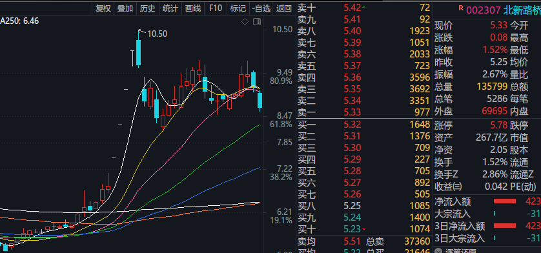
Task: Click the 统计 statistics button
Action: [x=170, y=8]
